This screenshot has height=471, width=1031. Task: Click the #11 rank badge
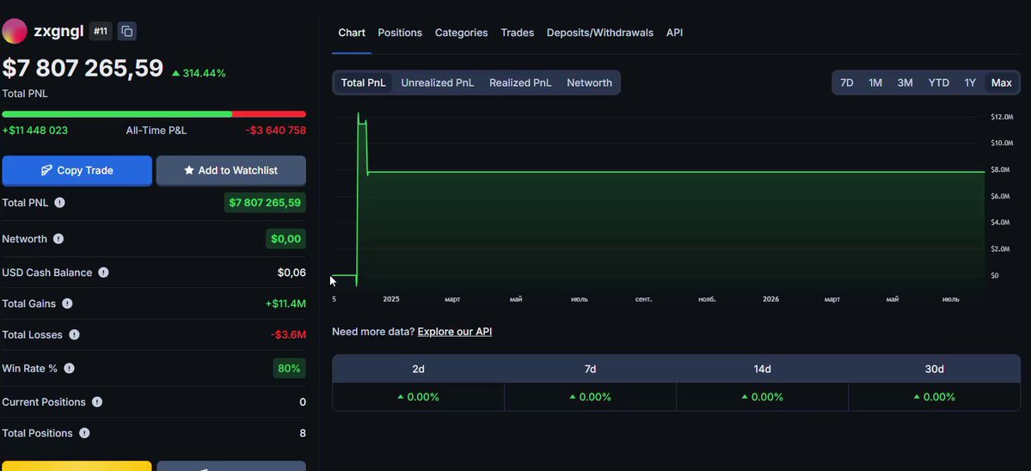(x=101, y=31)
